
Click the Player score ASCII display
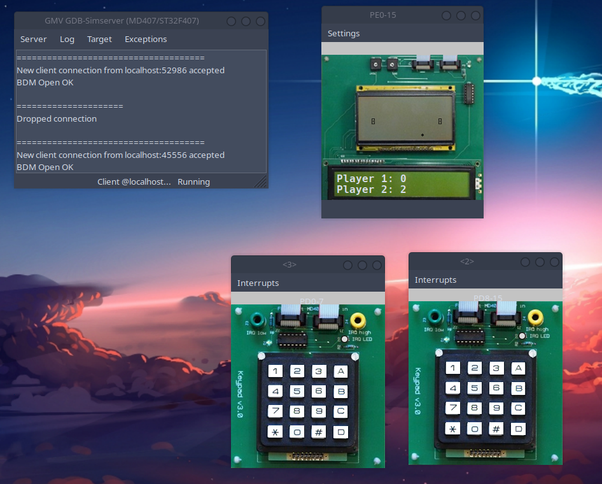tap(402, 183)
